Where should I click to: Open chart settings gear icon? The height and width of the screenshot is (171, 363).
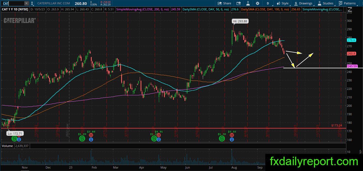pos(257,3)
